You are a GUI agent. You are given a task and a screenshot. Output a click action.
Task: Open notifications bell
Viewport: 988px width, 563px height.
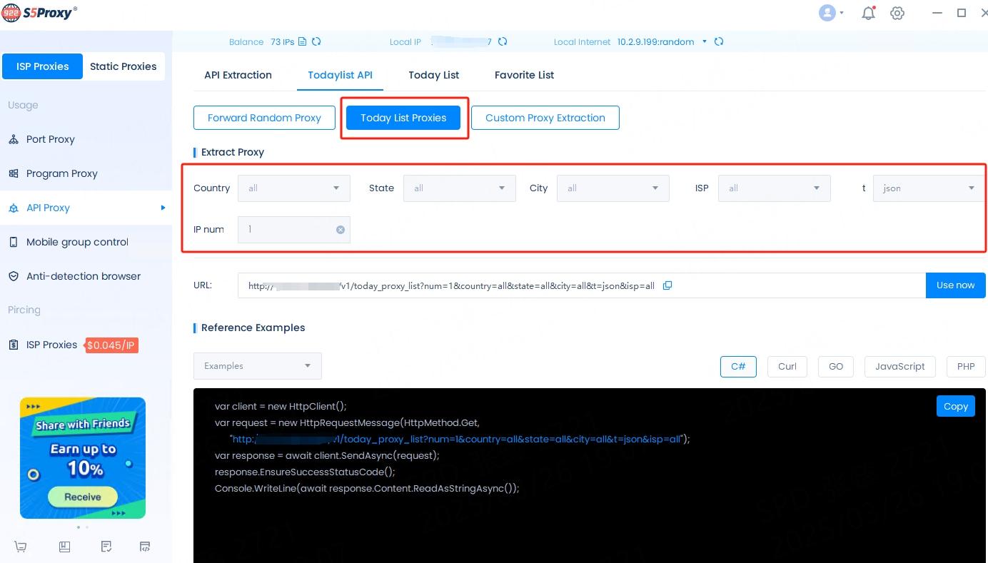click(x=868, y=13)
